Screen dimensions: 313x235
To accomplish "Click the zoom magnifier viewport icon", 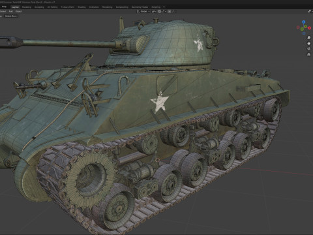I will [x=309, y=38].
